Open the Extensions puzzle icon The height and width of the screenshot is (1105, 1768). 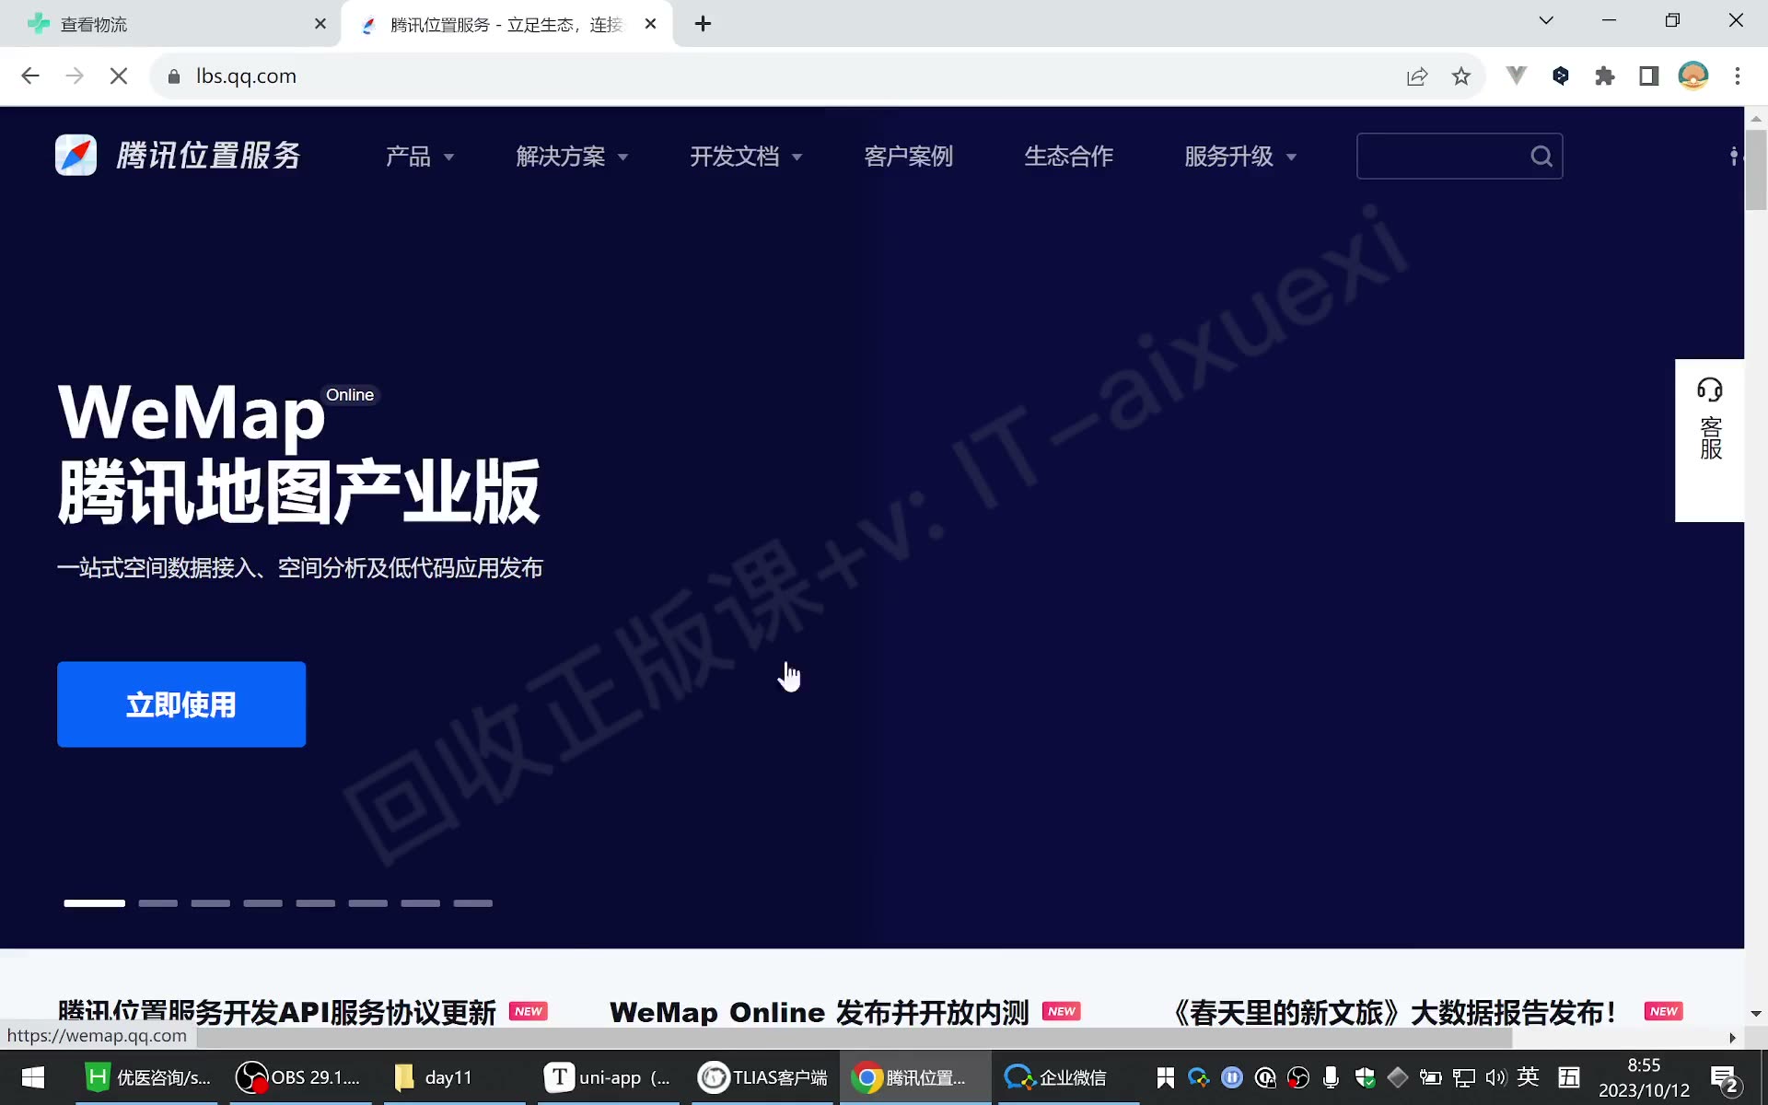1605,76
